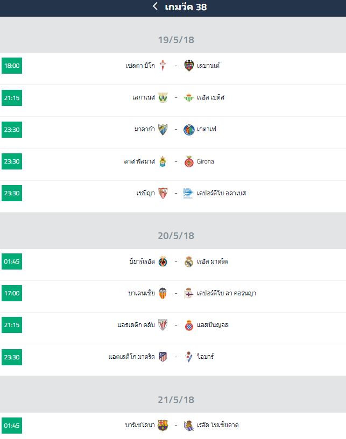Click the เรอัล มาดริด team name

point(212,261)
